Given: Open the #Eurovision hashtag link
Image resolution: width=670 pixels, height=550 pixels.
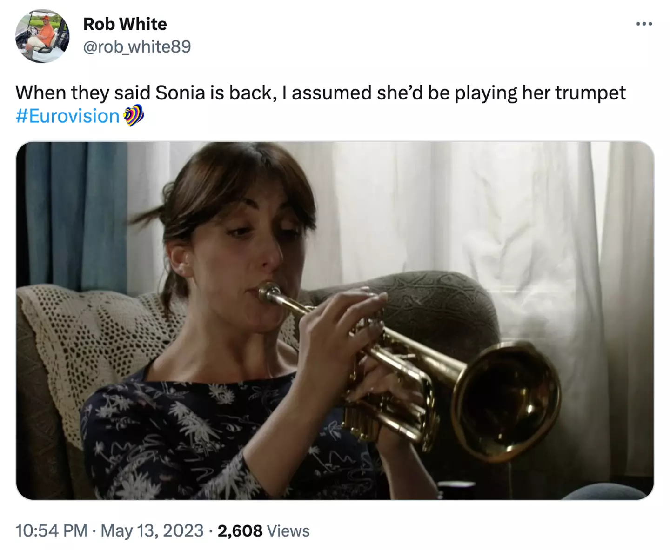Looking at the screenshot, I should coord(67,116).
